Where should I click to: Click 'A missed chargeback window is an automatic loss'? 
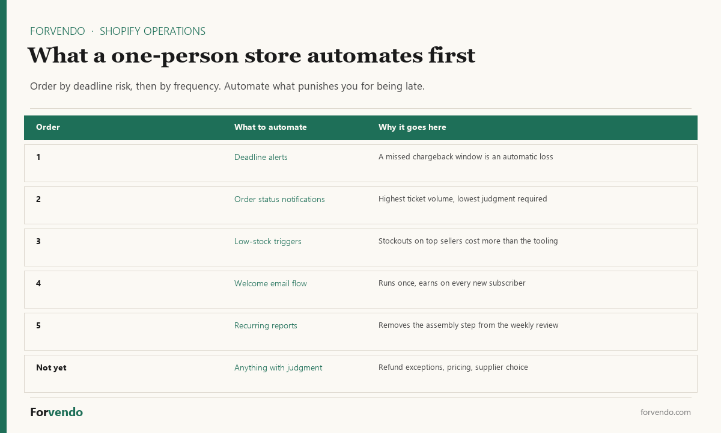pos(466,157)
